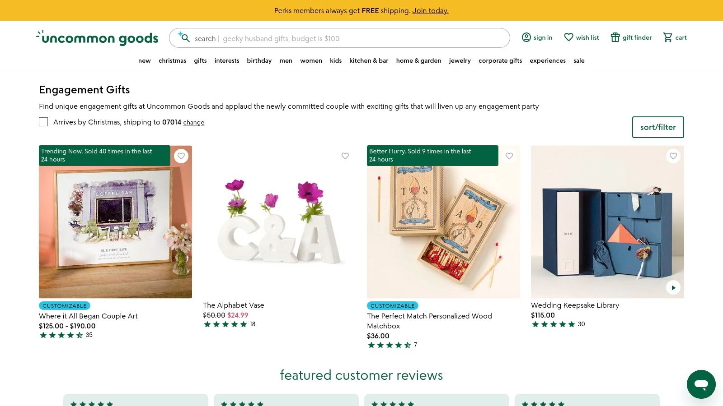The width and height of the screenshot is (723, 406).
Task: Click the Uncommon Goods logo
Action: click(97, 38)
